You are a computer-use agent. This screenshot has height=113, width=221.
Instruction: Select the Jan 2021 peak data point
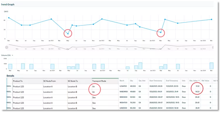click(51, 19)
